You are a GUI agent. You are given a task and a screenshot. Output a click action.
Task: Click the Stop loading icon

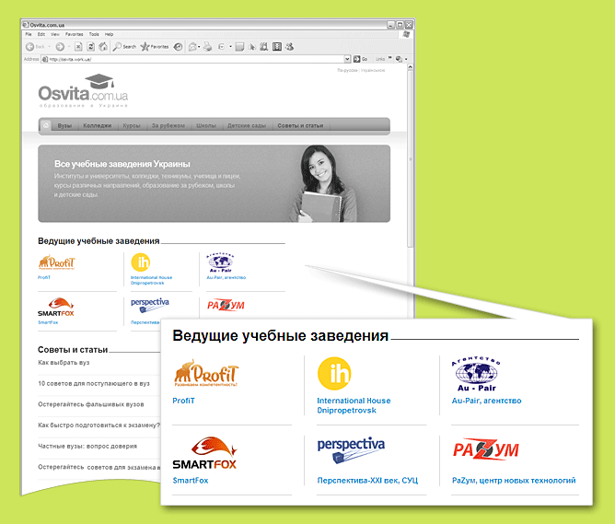(78, 47)
